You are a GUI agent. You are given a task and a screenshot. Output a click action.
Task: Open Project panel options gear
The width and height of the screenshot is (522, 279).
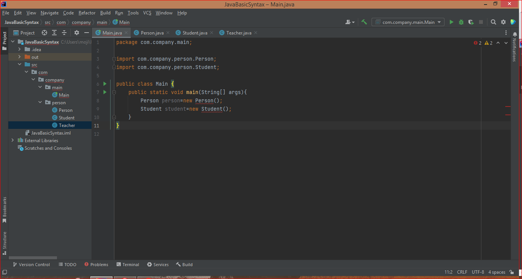76,33
